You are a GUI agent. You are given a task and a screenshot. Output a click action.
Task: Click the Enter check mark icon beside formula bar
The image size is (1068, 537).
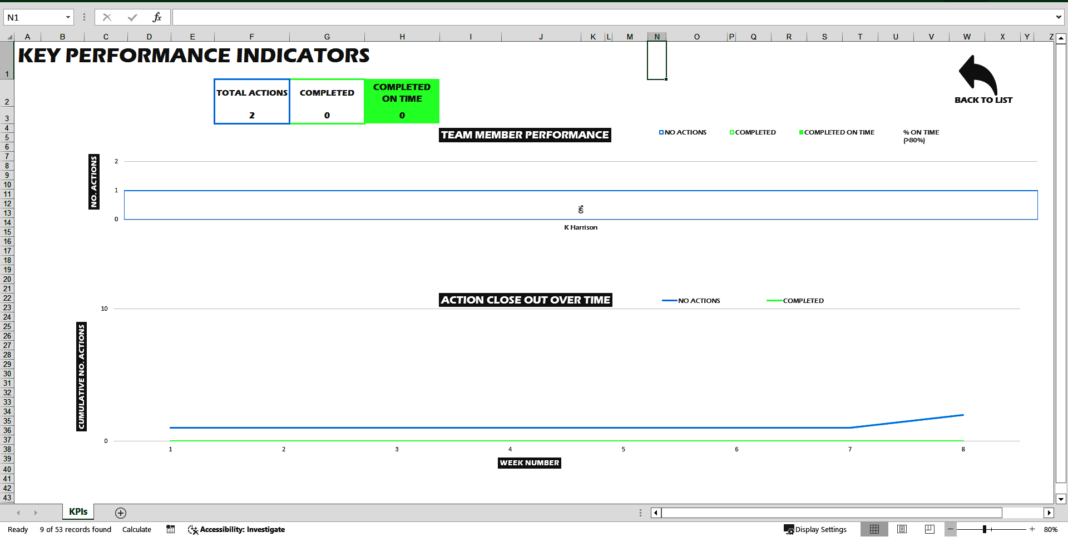point(132,17)
